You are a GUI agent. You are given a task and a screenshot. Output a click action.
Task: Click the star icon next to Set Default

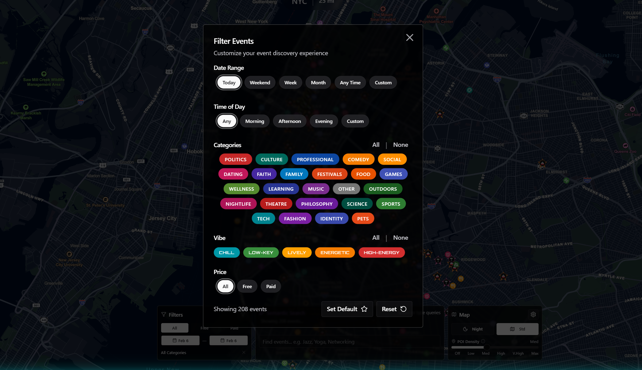coord(364,309)
